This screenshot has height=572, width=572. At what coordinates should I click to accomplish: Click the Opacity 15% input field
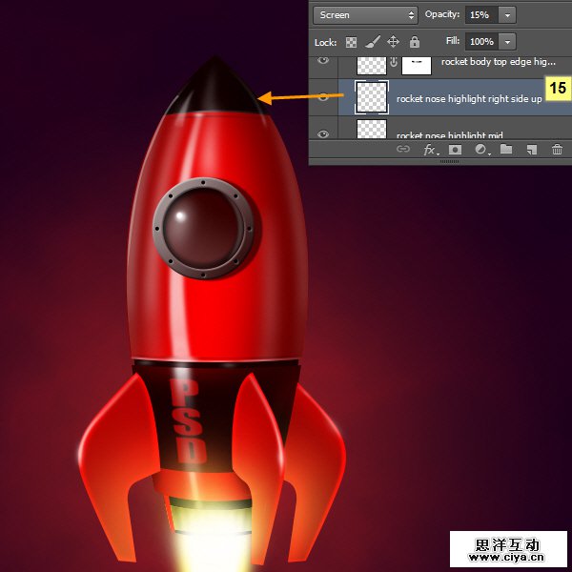click(x=480, y=15)
